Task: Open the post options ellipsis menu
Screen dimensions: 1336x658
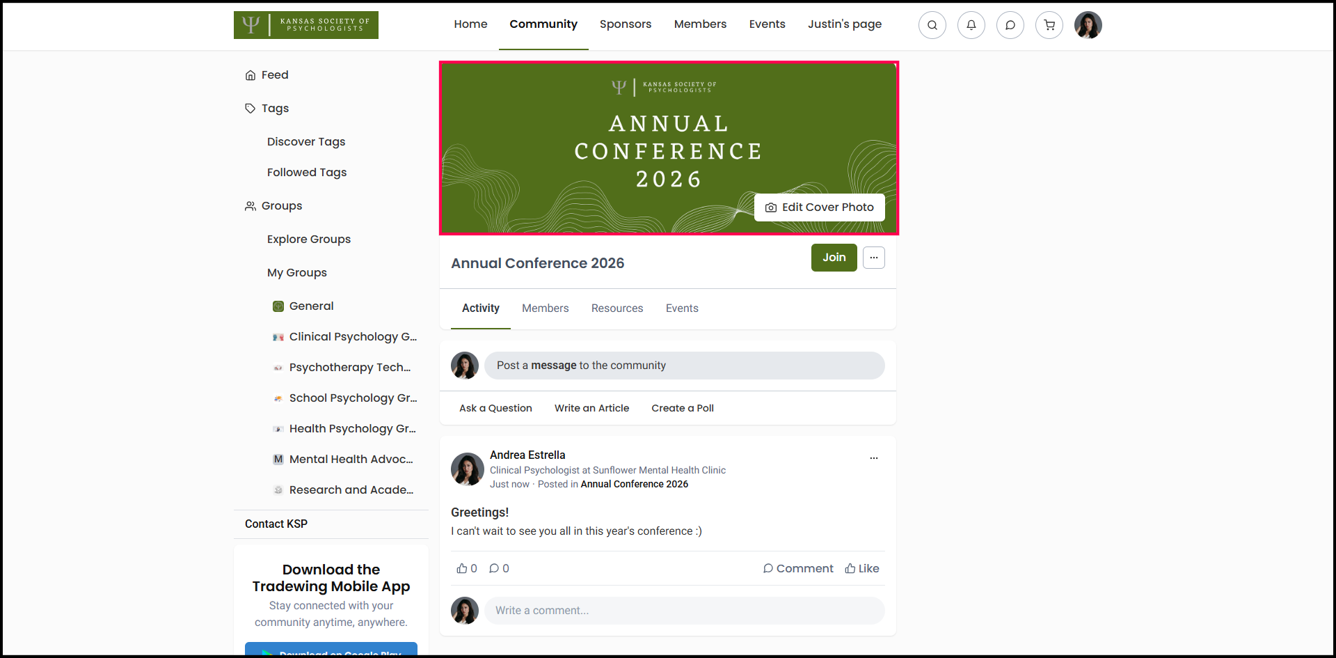Action: [x=873, y=458]
